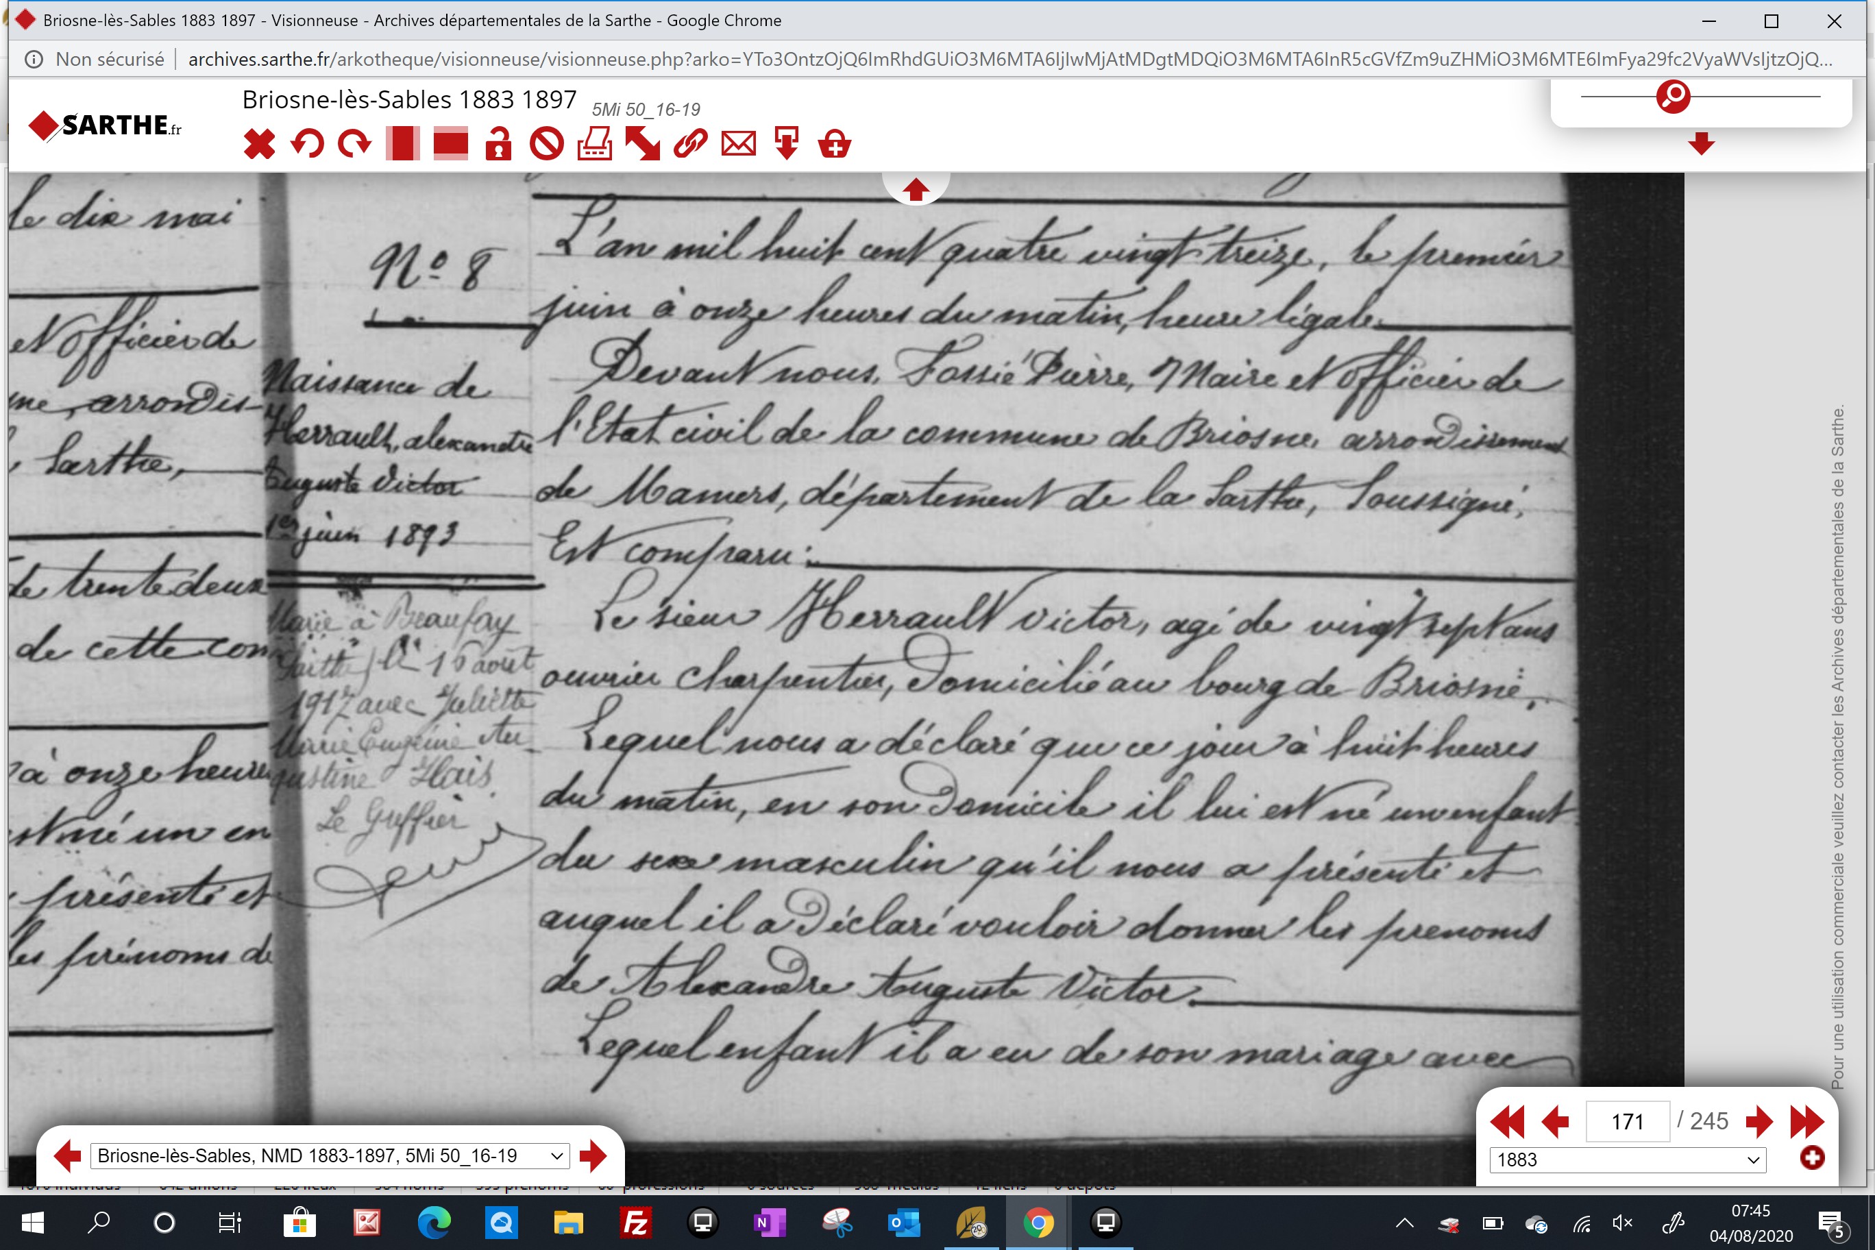Toggle the padlock lock icon

[498, 145]
